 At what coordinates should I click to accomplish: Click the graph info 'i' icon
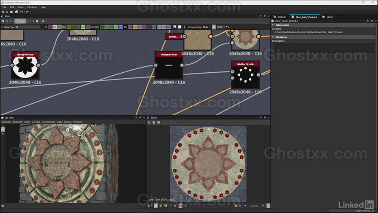[x=10, y=21]
